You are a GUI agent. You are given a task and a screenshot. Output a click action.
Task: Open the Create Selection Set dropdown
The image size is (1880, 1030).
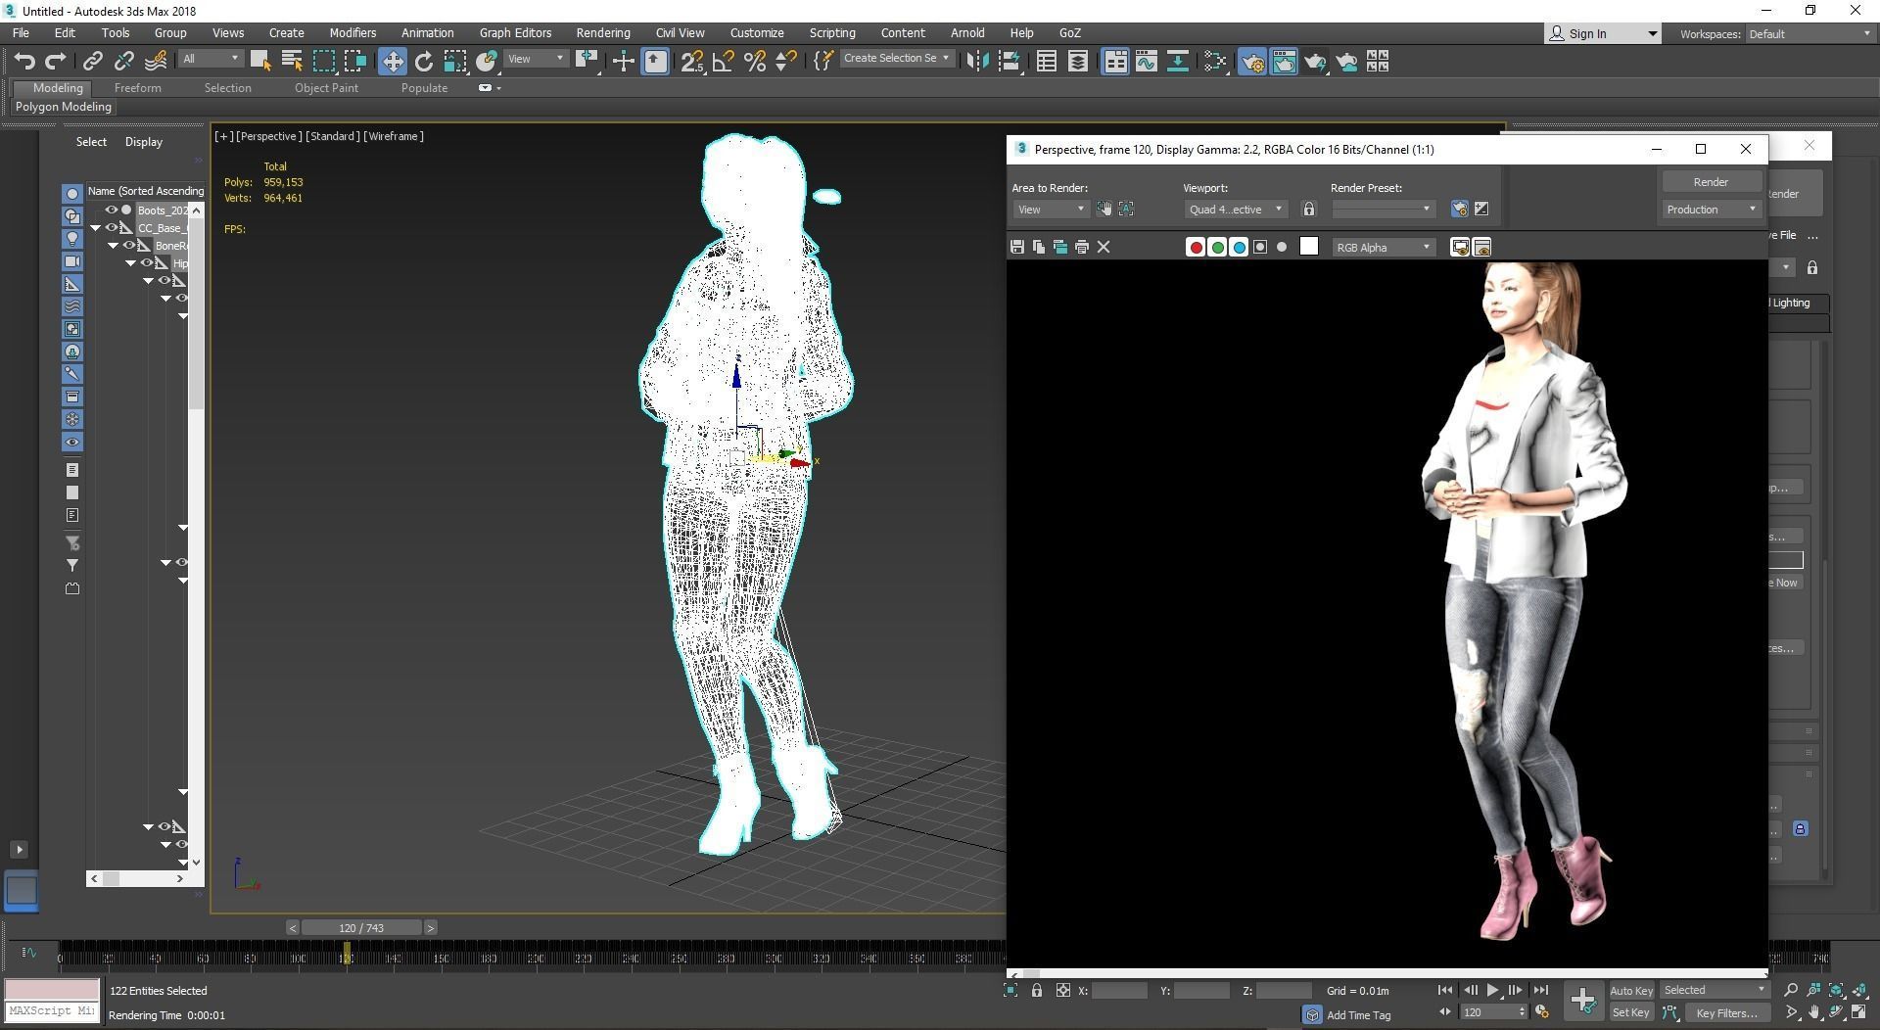(896, 59)
